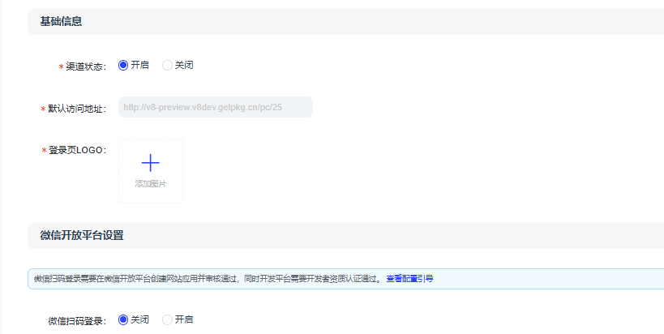Screen dimensions: 664x334
Task: Click the 渠道状态 field label
Action: click(84, 66)
